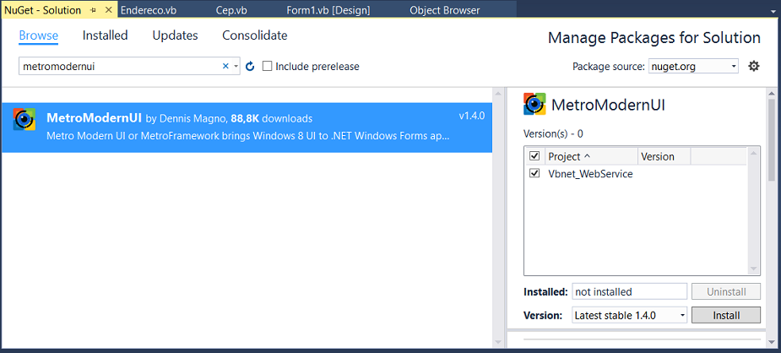Click the 88,8K downloads text

[272, 118]
